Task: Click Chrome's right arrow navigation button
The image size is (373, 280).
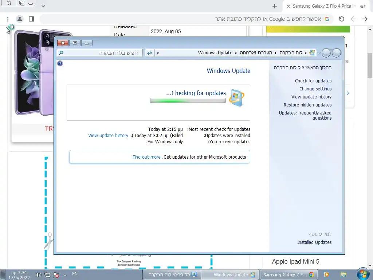Action: [x=365, y=19]
